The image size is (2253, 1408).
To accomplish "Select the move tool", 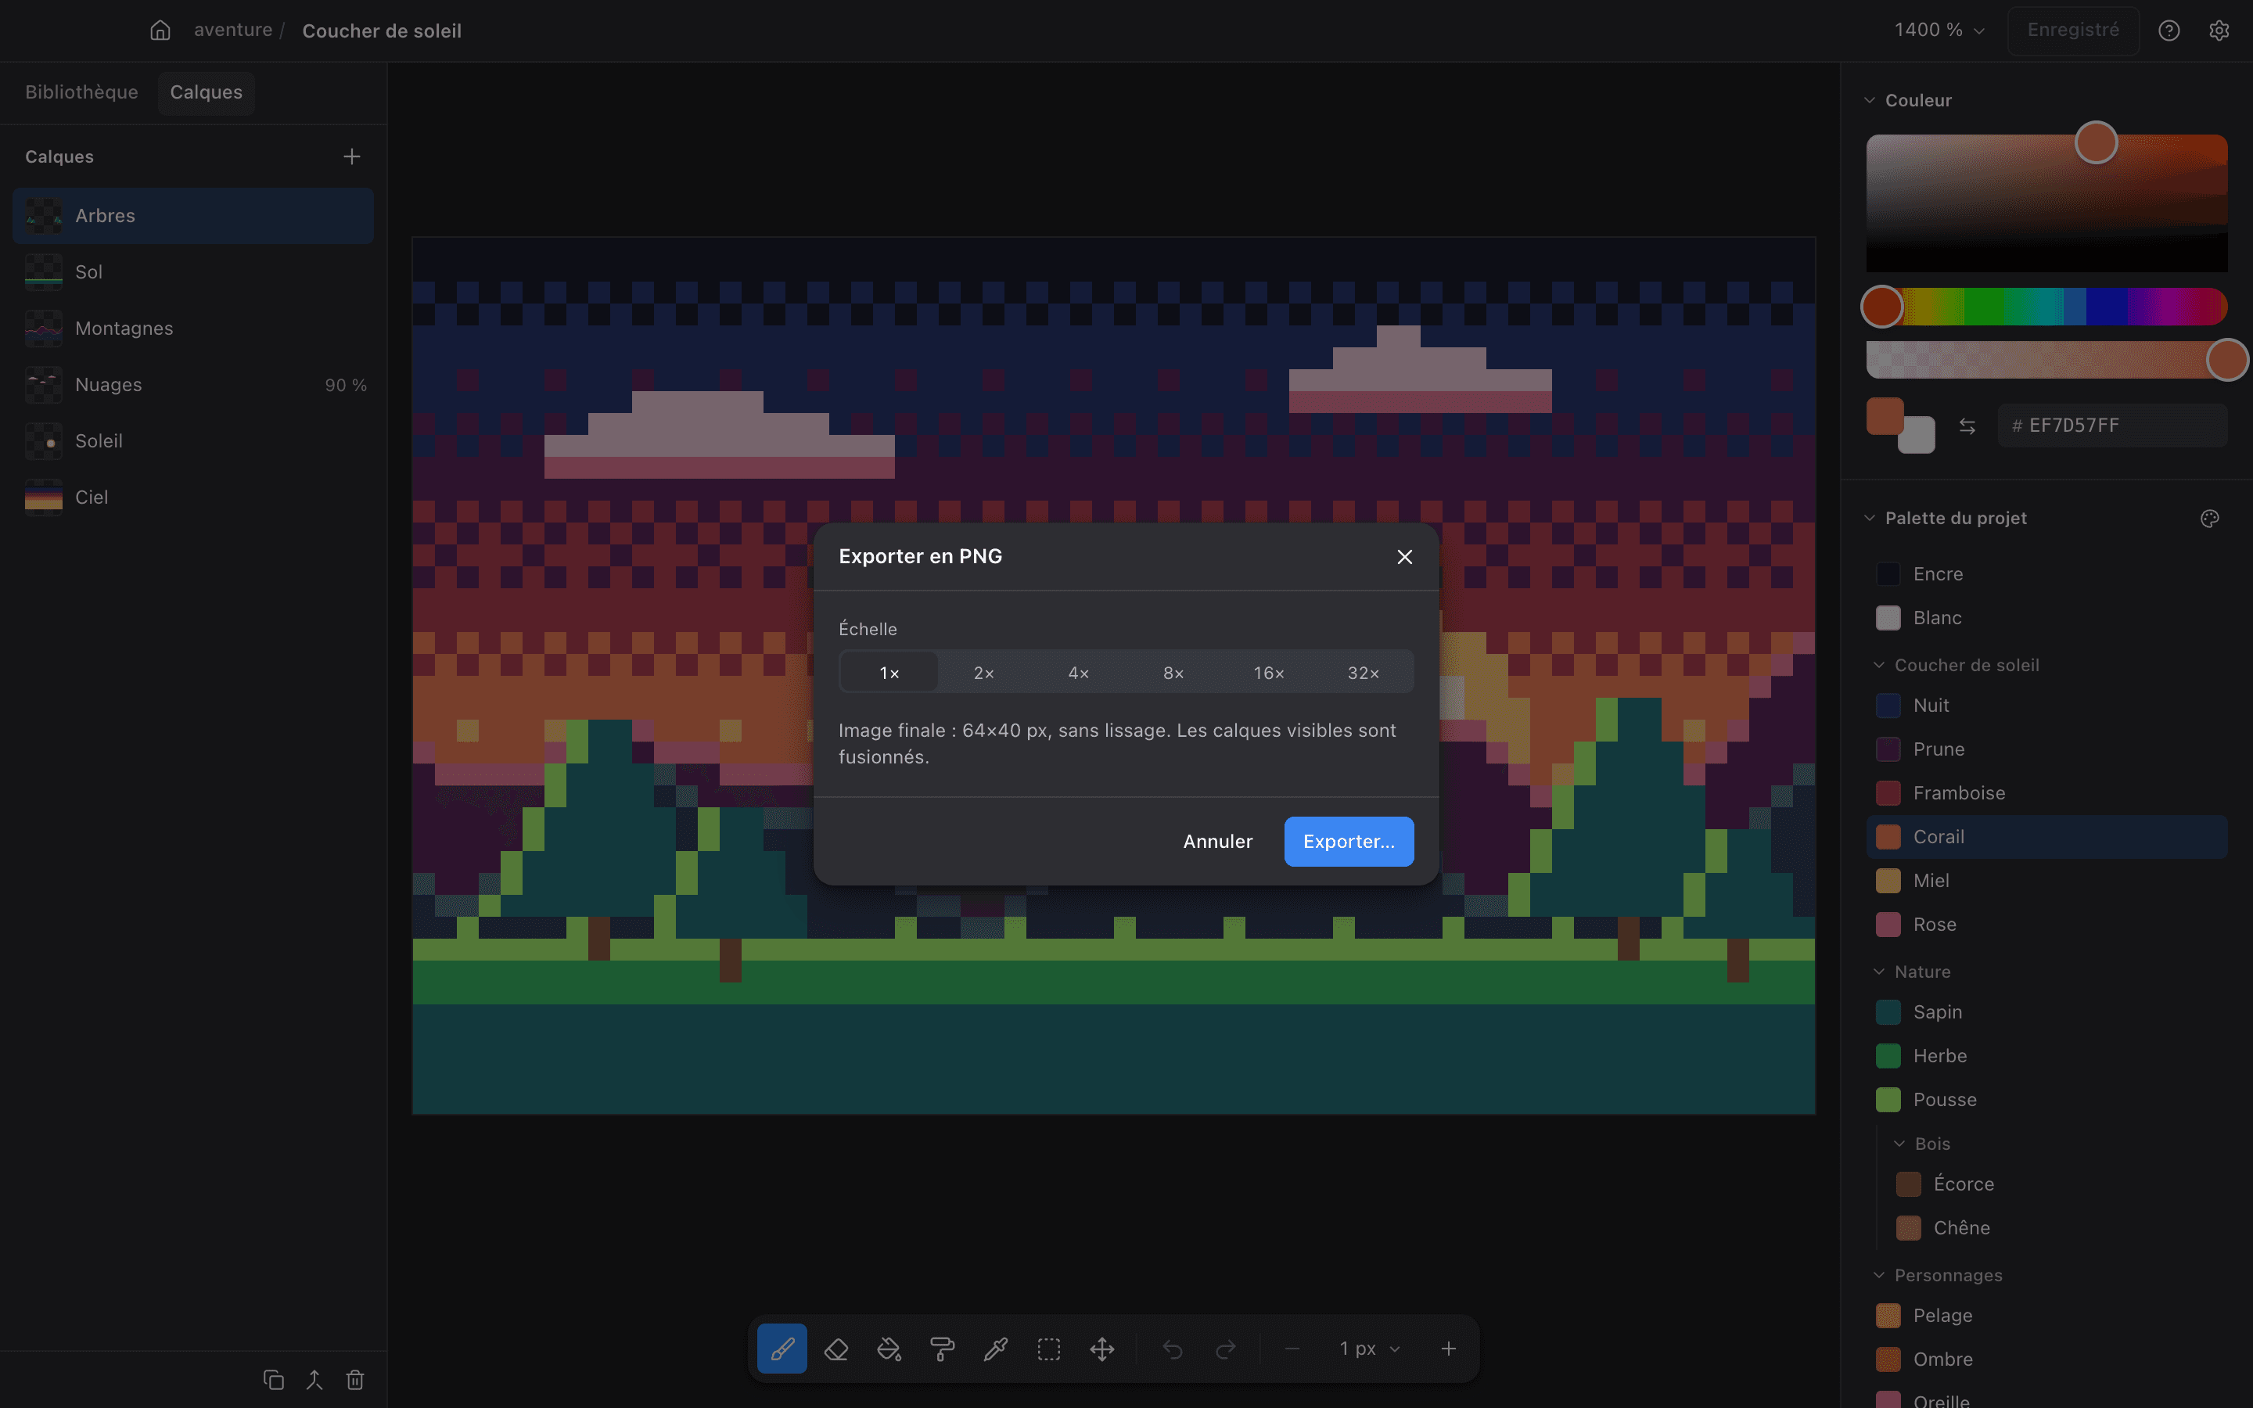I will (1102, 1349).
